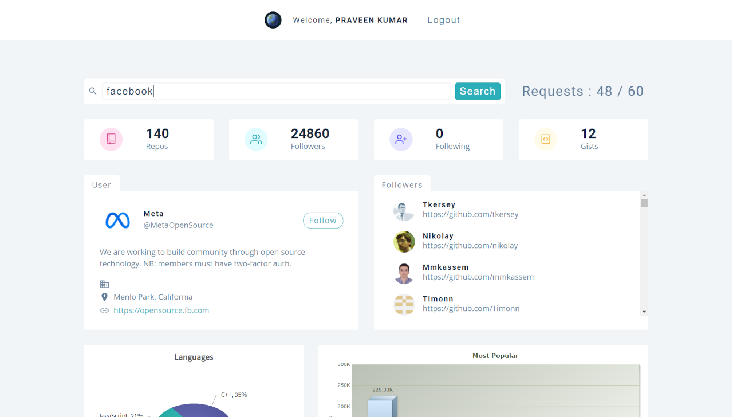Screen dimensions: 733x417
Task: Click the C++, 35% pie label
Action: click(234, 395)
